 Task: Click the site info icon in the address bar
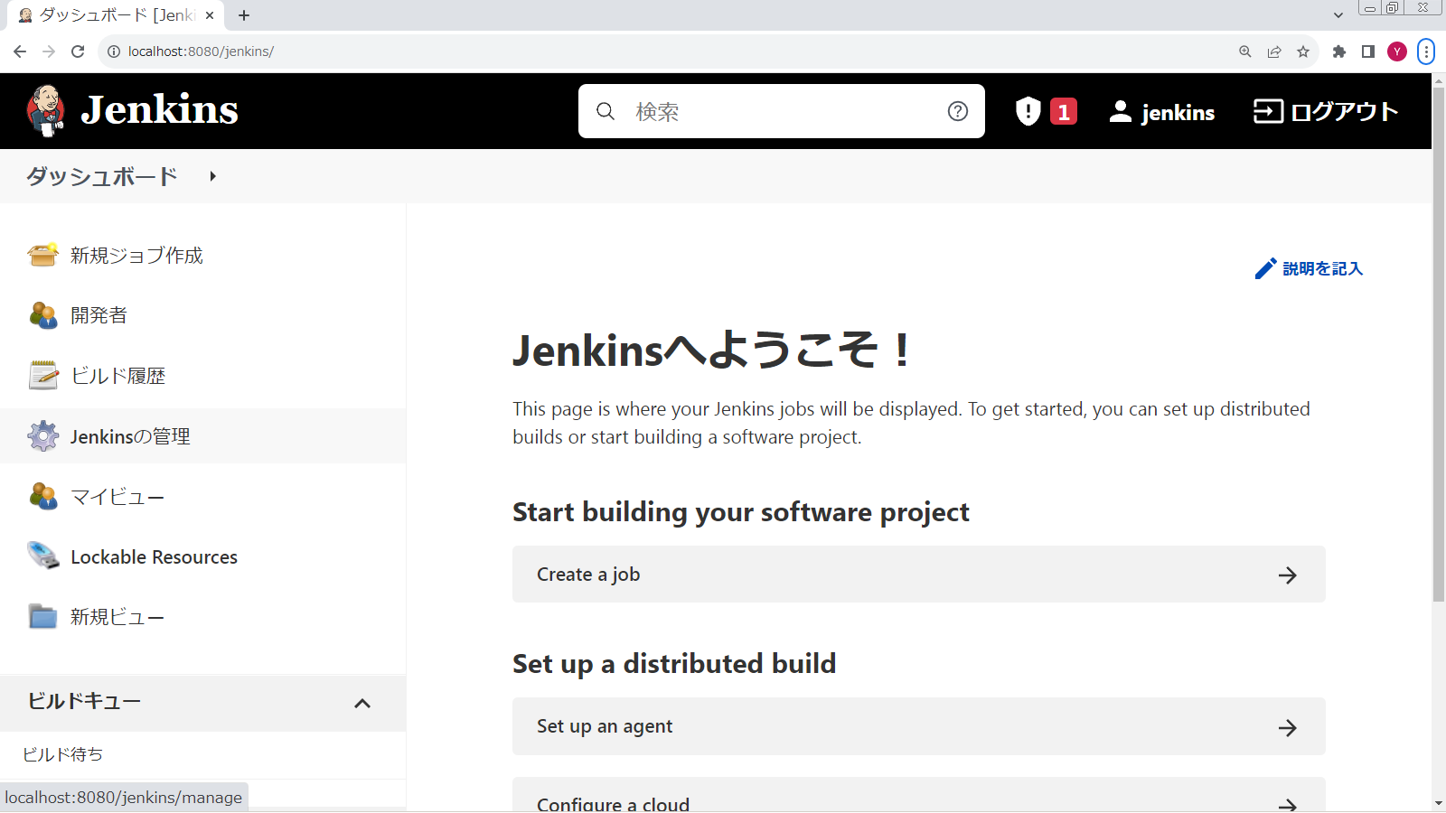click(x=114, y=51)
